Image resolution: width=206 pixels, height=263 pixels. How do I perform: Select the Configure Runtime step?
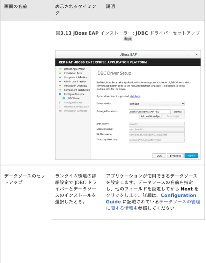(74, 94)
